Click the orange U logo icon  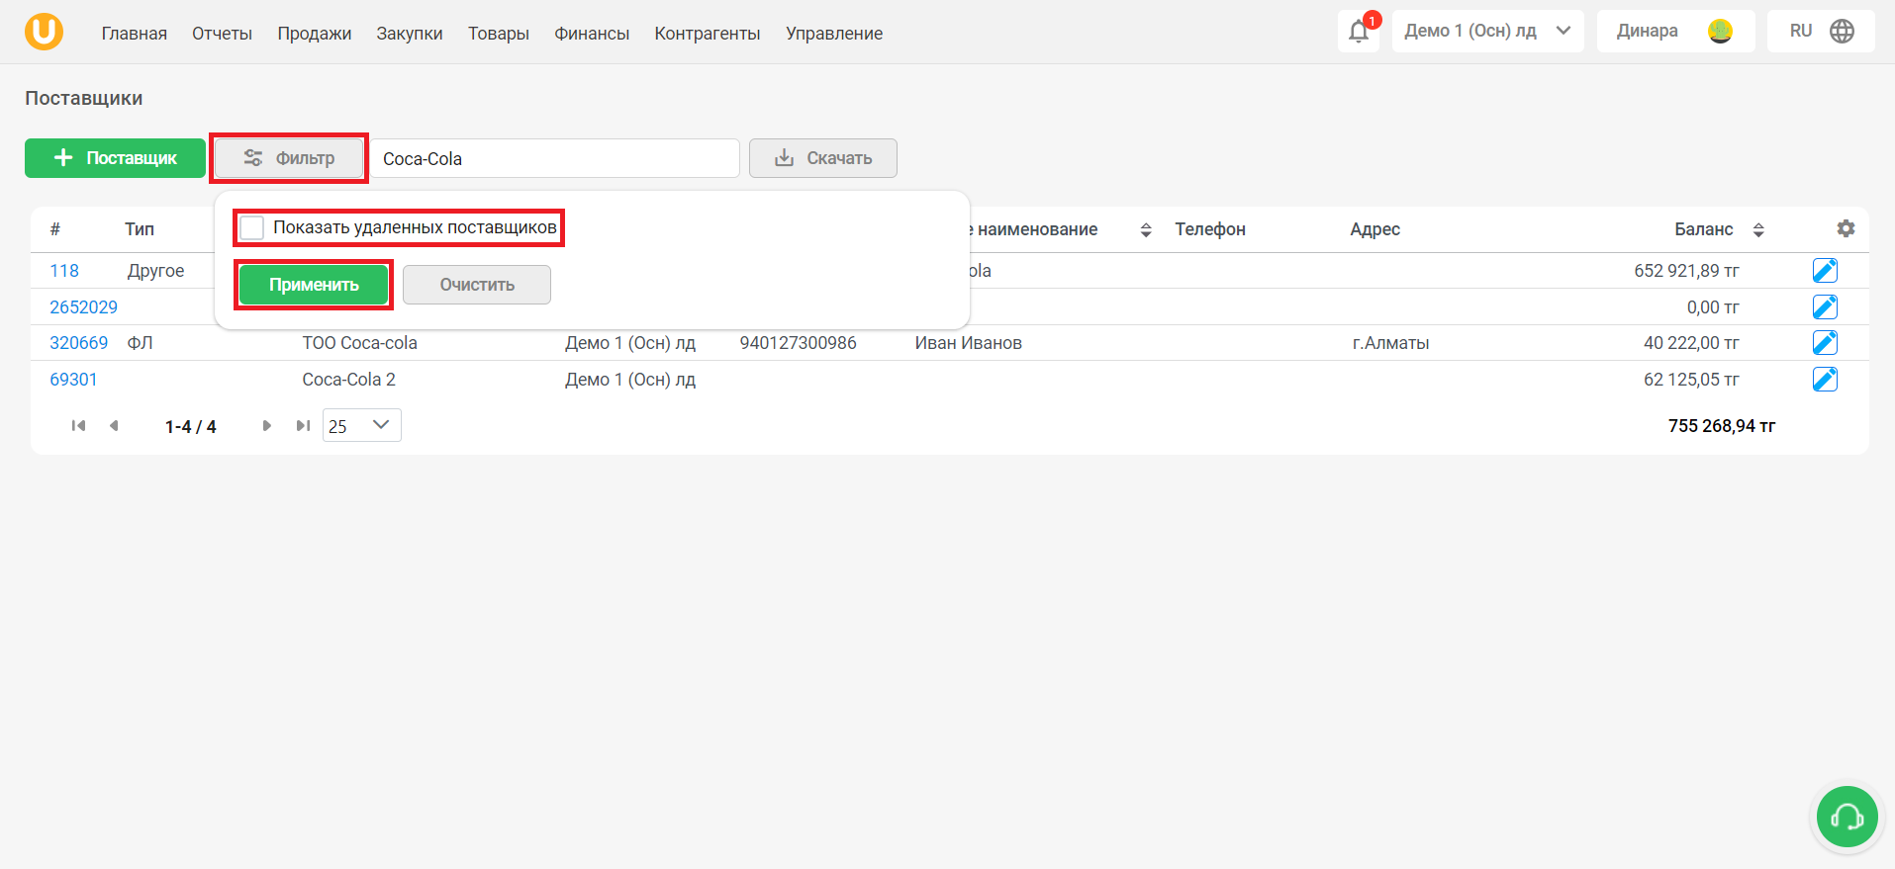point(44,32)
